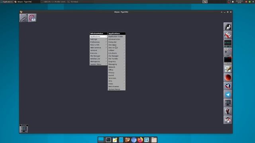The width and height of the screenshot is (255, 143).
Task: Open the Utils submenu
Action: 116,81
